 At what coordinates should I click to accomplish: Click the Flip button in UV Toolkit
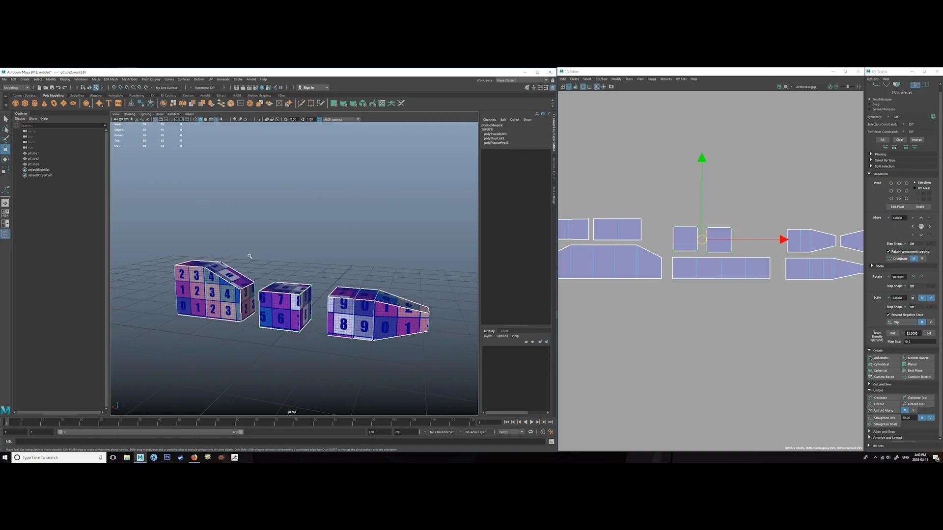pos(902,322)
